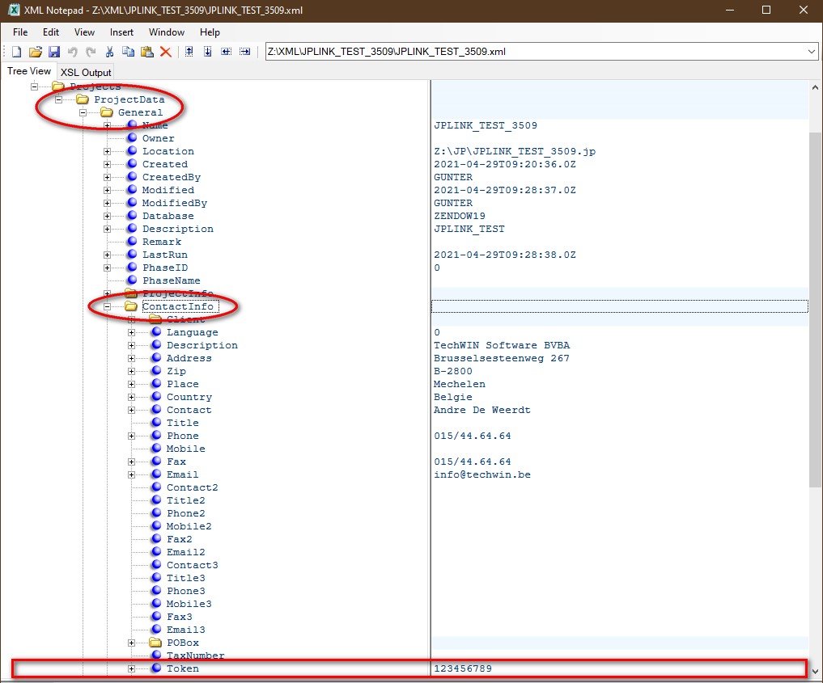Click the Token value "123456789"

(463, 668)
